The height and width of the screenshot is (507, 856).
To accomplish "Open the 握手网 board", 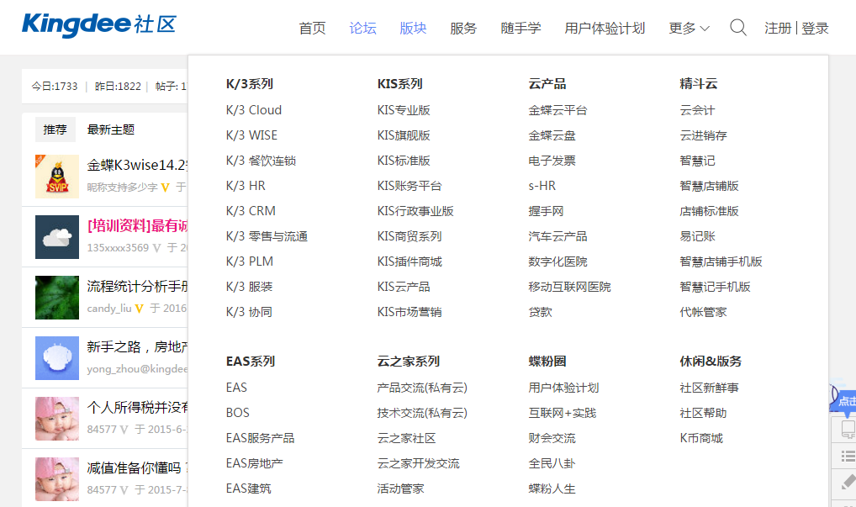I will pyautogui.click(x=546, y=211).
